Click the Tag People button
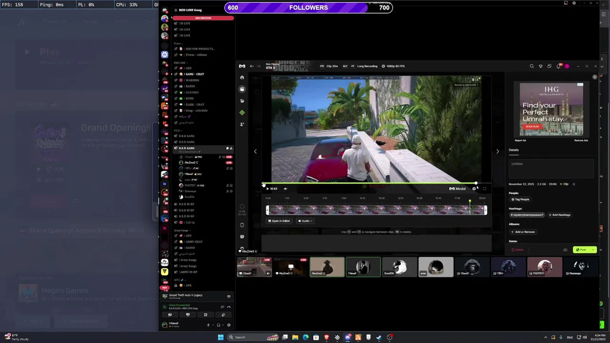Screen dimensions: 610x343 520,200
